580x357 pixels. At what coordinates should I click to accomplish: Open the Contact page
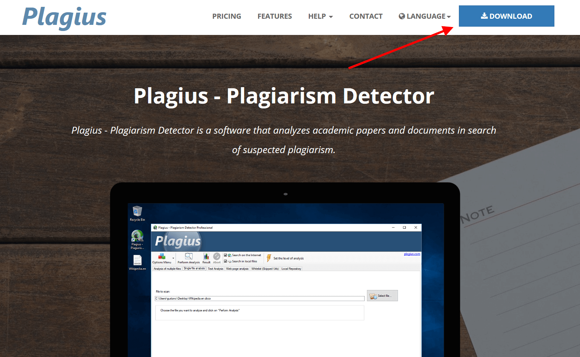tap(366, 16)
